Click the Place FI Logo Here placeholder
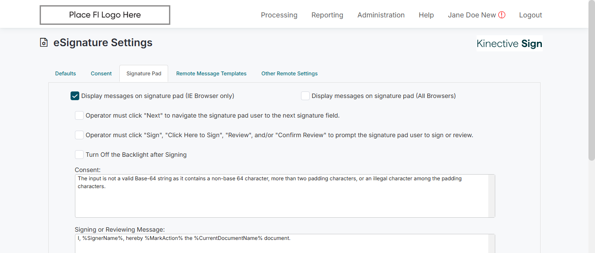The image size is (595, 253). [x=105, y=15]
